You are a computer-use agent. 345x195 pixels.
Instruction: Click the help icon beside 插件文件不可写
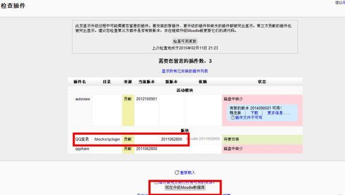click(x=232, y=118)
